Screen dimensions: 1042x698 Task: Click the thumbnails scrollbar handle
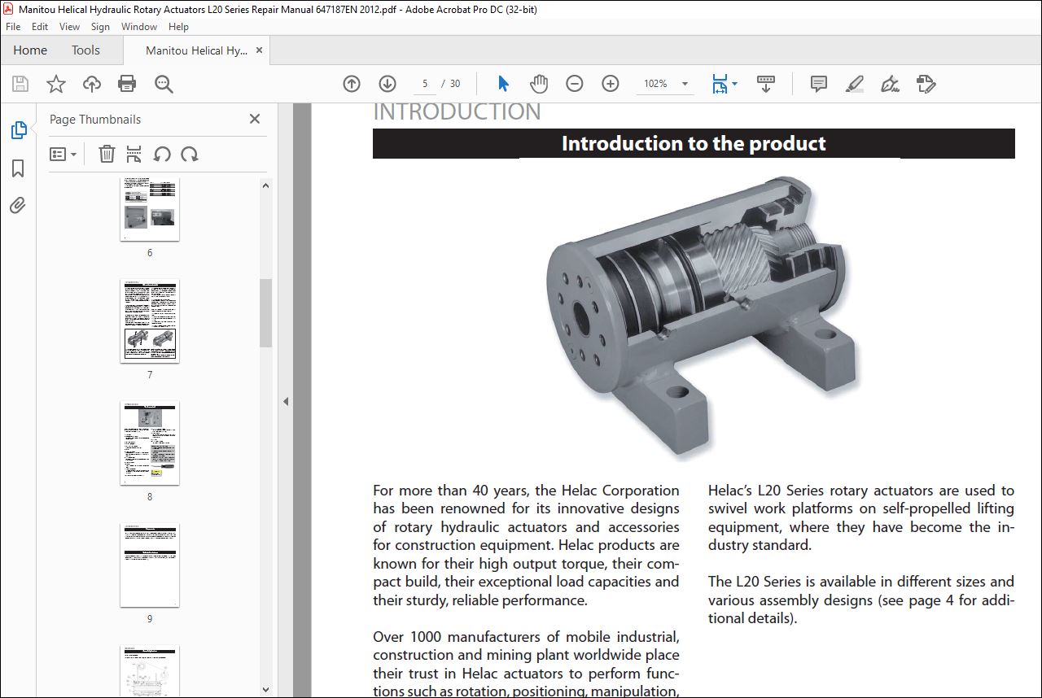point(266,312)
